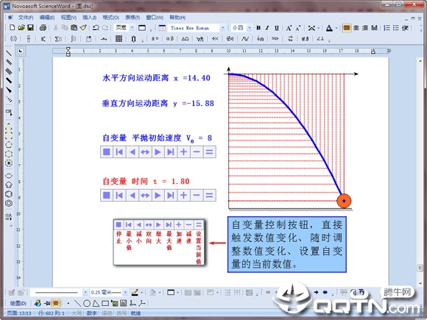Accelerate the time t variable with plus button
The height and width of the screenshot is (320, 427).
183,195
